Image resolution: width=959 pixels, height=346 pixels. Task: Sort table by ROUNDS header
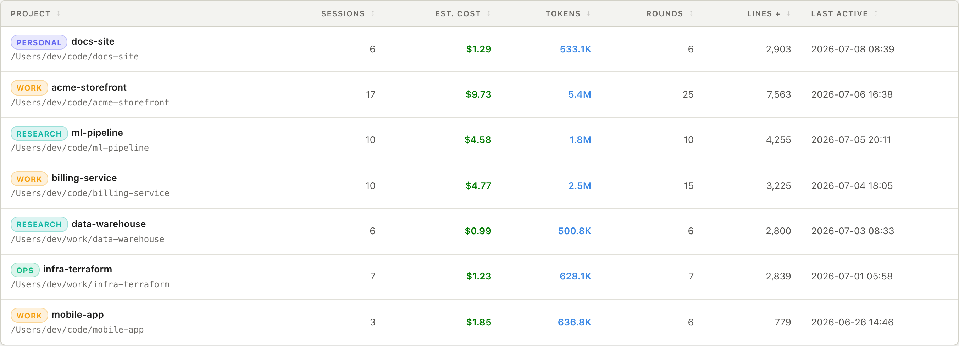coord(665,14)
